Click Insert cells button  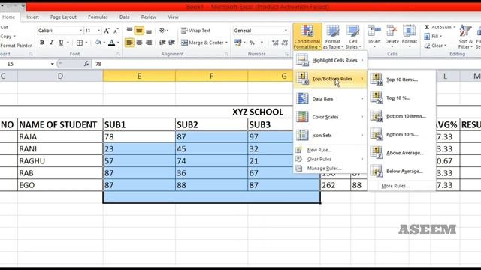pos(374,36)
